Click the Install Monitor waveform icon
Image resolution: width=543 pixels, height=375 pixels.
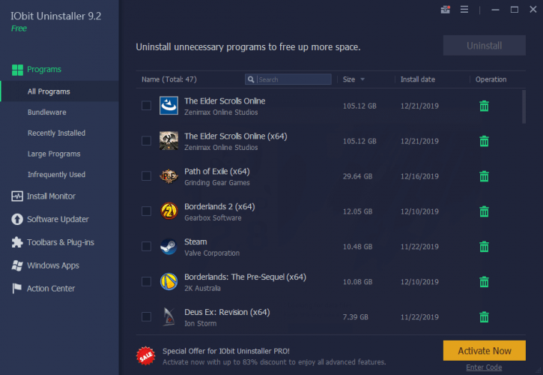coord(17,196)
